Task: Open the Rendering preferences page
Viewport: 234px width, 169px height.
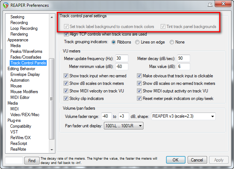Action: point(19,34)
